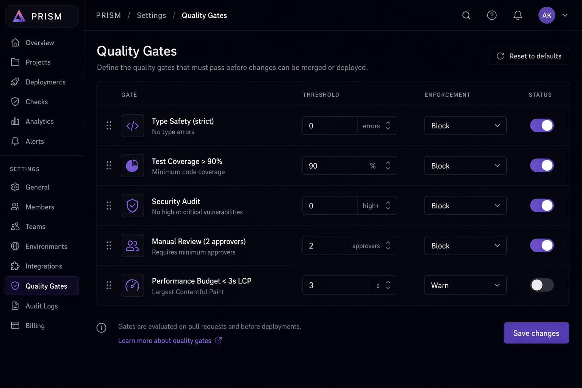Click the Integrations puzzle icon
The width and height of the screenshot is (582, 388).
click(x=15, y=266)
